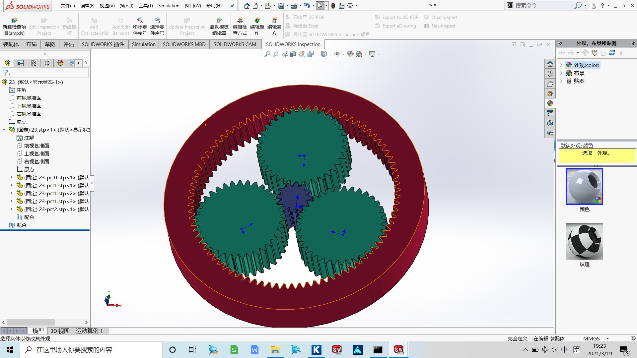637x358 pixels.
Task: Switch to the 装配体 ribbon tab
Action: click(11, 44)
